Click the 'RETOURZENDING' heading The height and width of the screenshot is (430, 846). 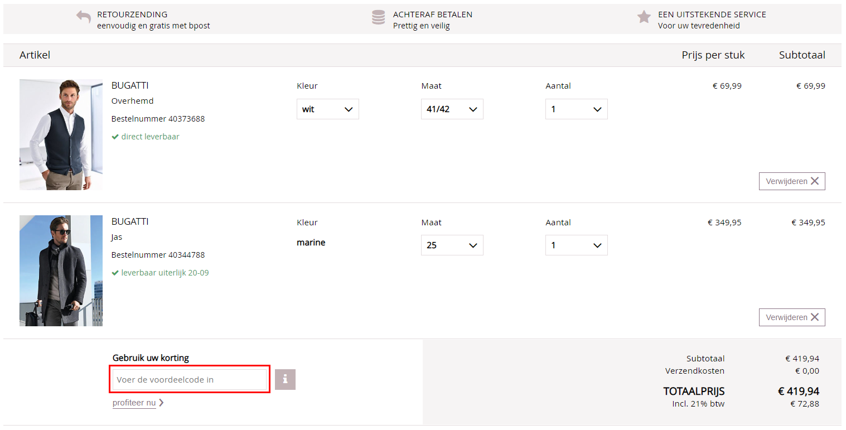click(132, 15)
